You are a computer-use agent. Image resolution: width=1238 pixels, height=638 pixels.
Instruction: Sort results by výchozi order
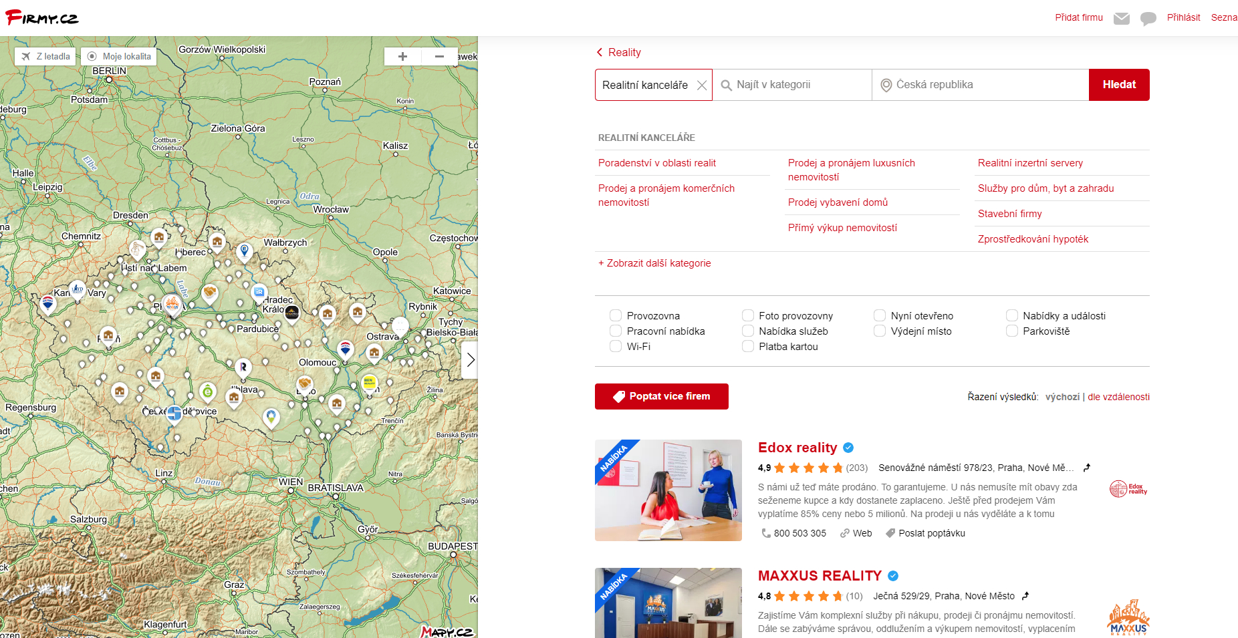click(x=1062, y=397)
